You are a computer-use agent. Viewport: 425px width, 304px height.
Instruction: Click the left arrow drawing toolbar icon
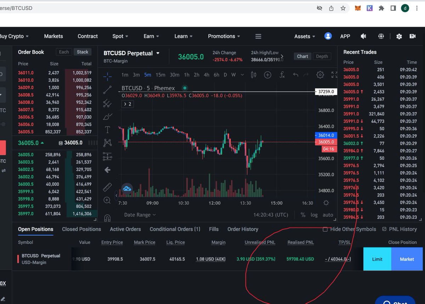pos(107,170)
